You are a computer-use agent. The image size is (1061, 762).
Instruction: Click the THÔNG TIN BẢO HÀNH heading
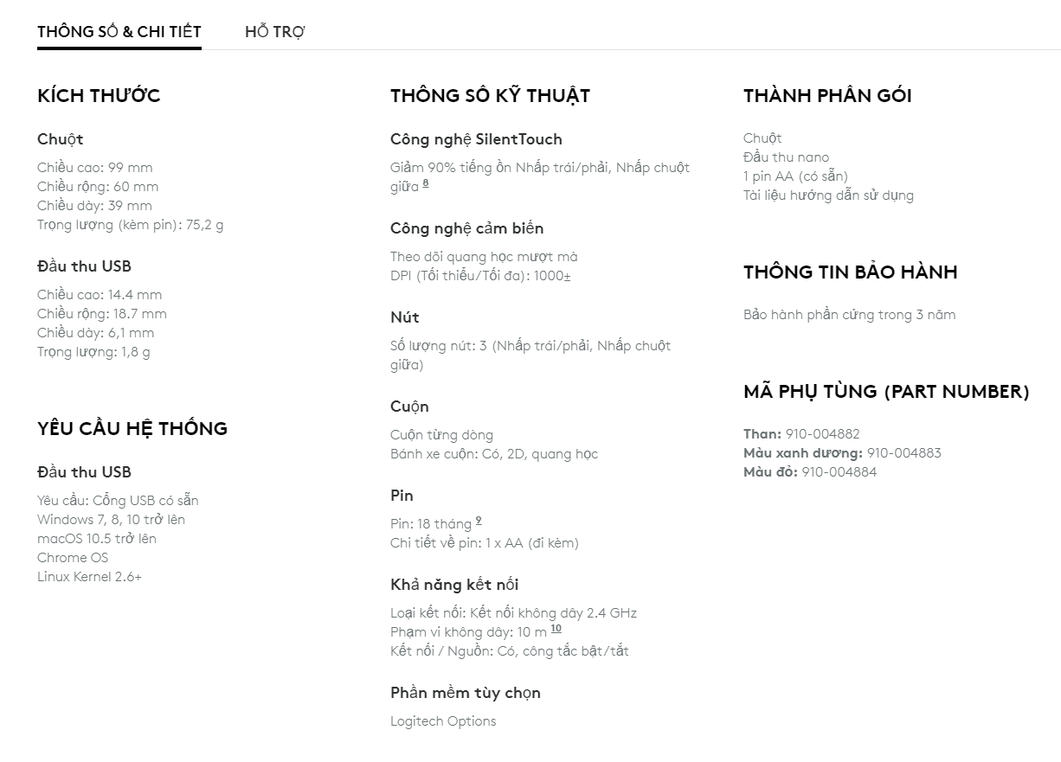[x=850, y=272]
